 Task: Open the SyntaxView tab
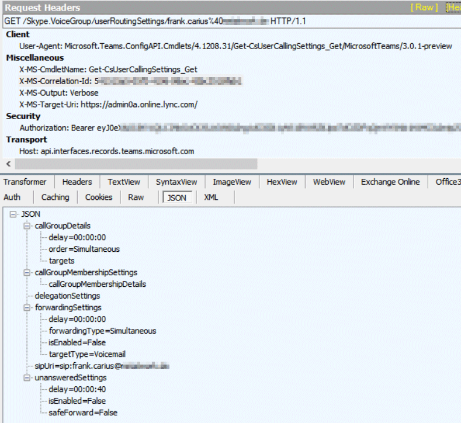pos(176,182)
